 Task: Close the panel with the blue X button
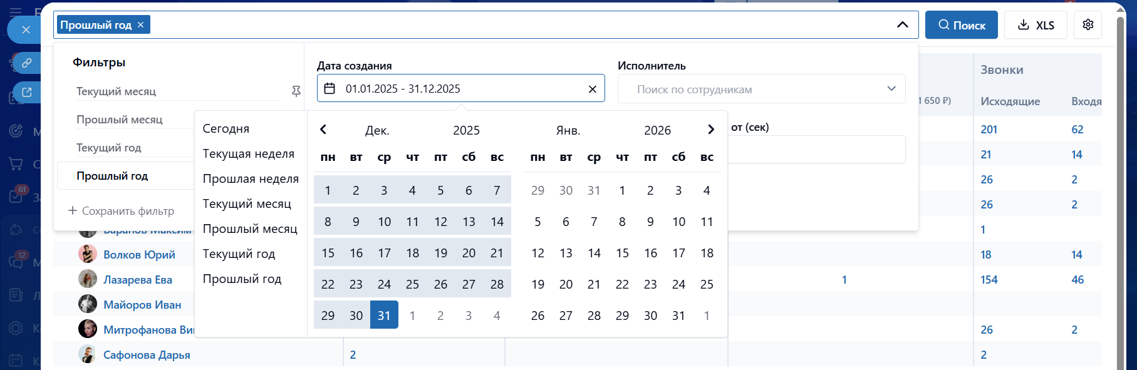pyautogui.click(x=26, y=29)
